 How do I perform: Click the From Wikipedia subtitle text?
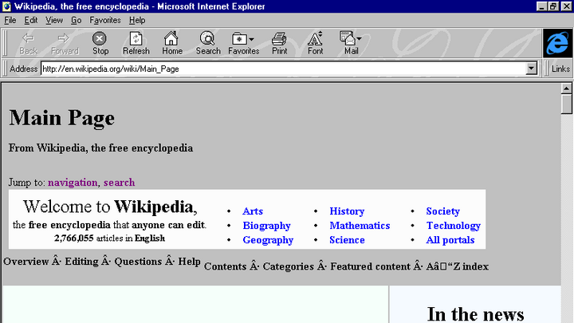(x=100, y=148)
